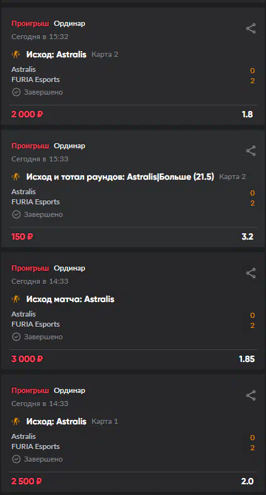
Task: Click CS icon beside Исход матча: Astralis
Action: pyautogui.click(x=16, y=299)
